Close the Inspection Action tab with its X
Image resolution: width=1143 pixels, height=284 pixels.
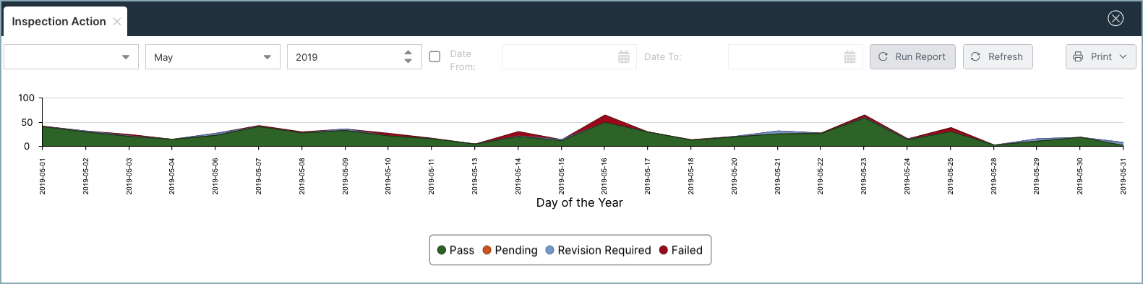pyautogui.click(x=117, y=22)
